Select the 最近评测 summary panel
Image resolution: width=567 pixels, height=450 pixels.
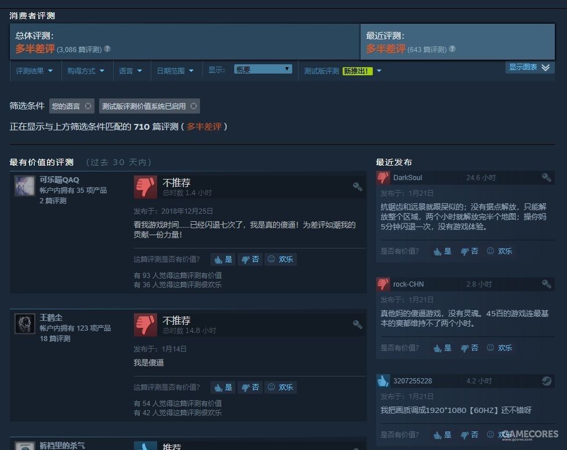coord(457,42)
